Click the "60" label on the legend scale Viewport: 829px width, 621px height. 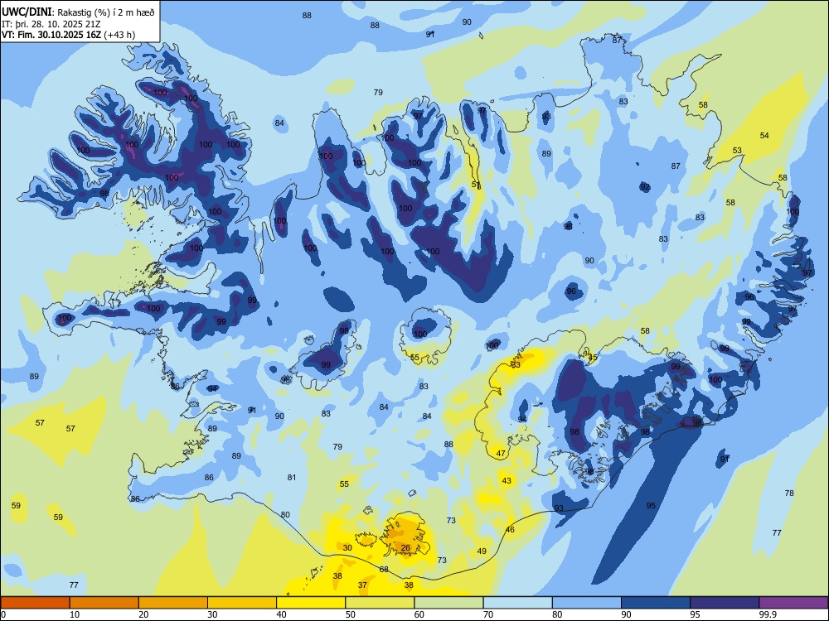click(419, 614)
